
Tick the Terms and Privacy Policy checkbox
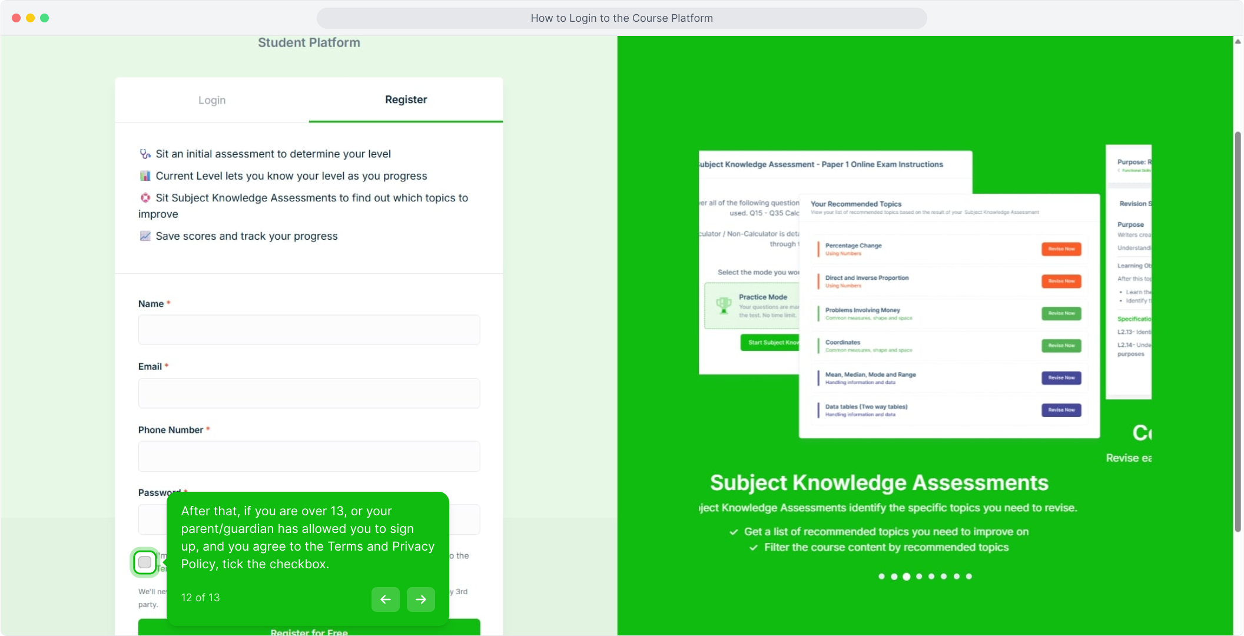(145, 562)
